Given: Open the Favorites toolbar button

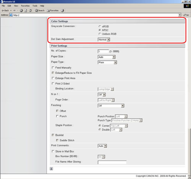Looking at the screenshot, I should 53,11.
